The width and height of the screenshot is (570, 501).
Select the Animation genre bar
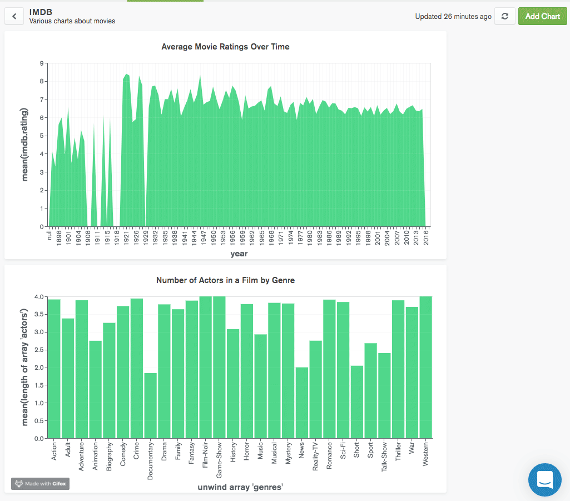pyautogui.click(x=95, y=389)
